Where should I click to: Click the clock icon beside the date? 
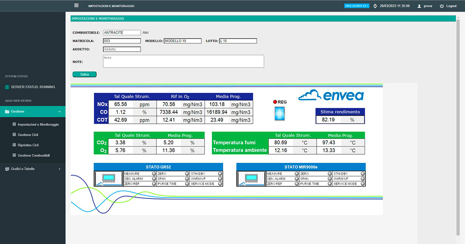[x=375, y=6]
